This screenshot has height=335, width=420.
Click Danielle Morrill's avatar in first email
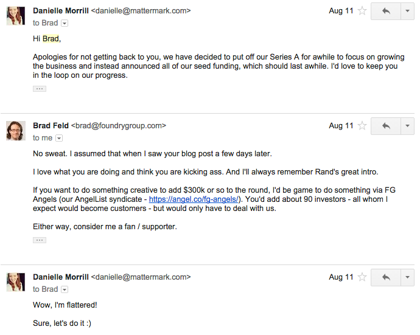click(x=16, y=16)
